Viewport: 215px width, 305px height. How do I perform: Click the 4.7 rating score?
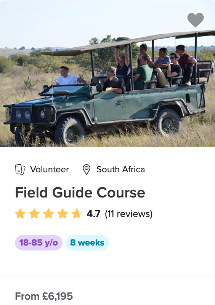tap(94, 214)
